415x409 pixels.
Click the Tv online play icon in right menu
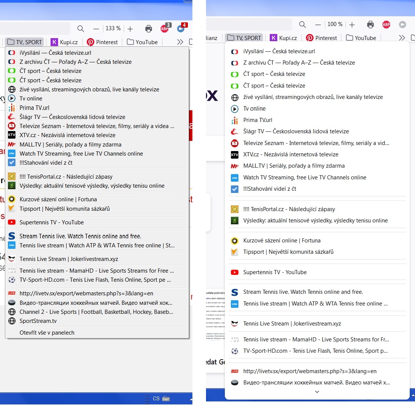pyautogui.click(x=235, y=109)
